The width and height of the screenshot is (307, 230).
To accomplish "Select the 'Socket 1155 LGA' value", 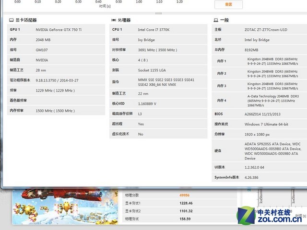I will click(152, 70).
